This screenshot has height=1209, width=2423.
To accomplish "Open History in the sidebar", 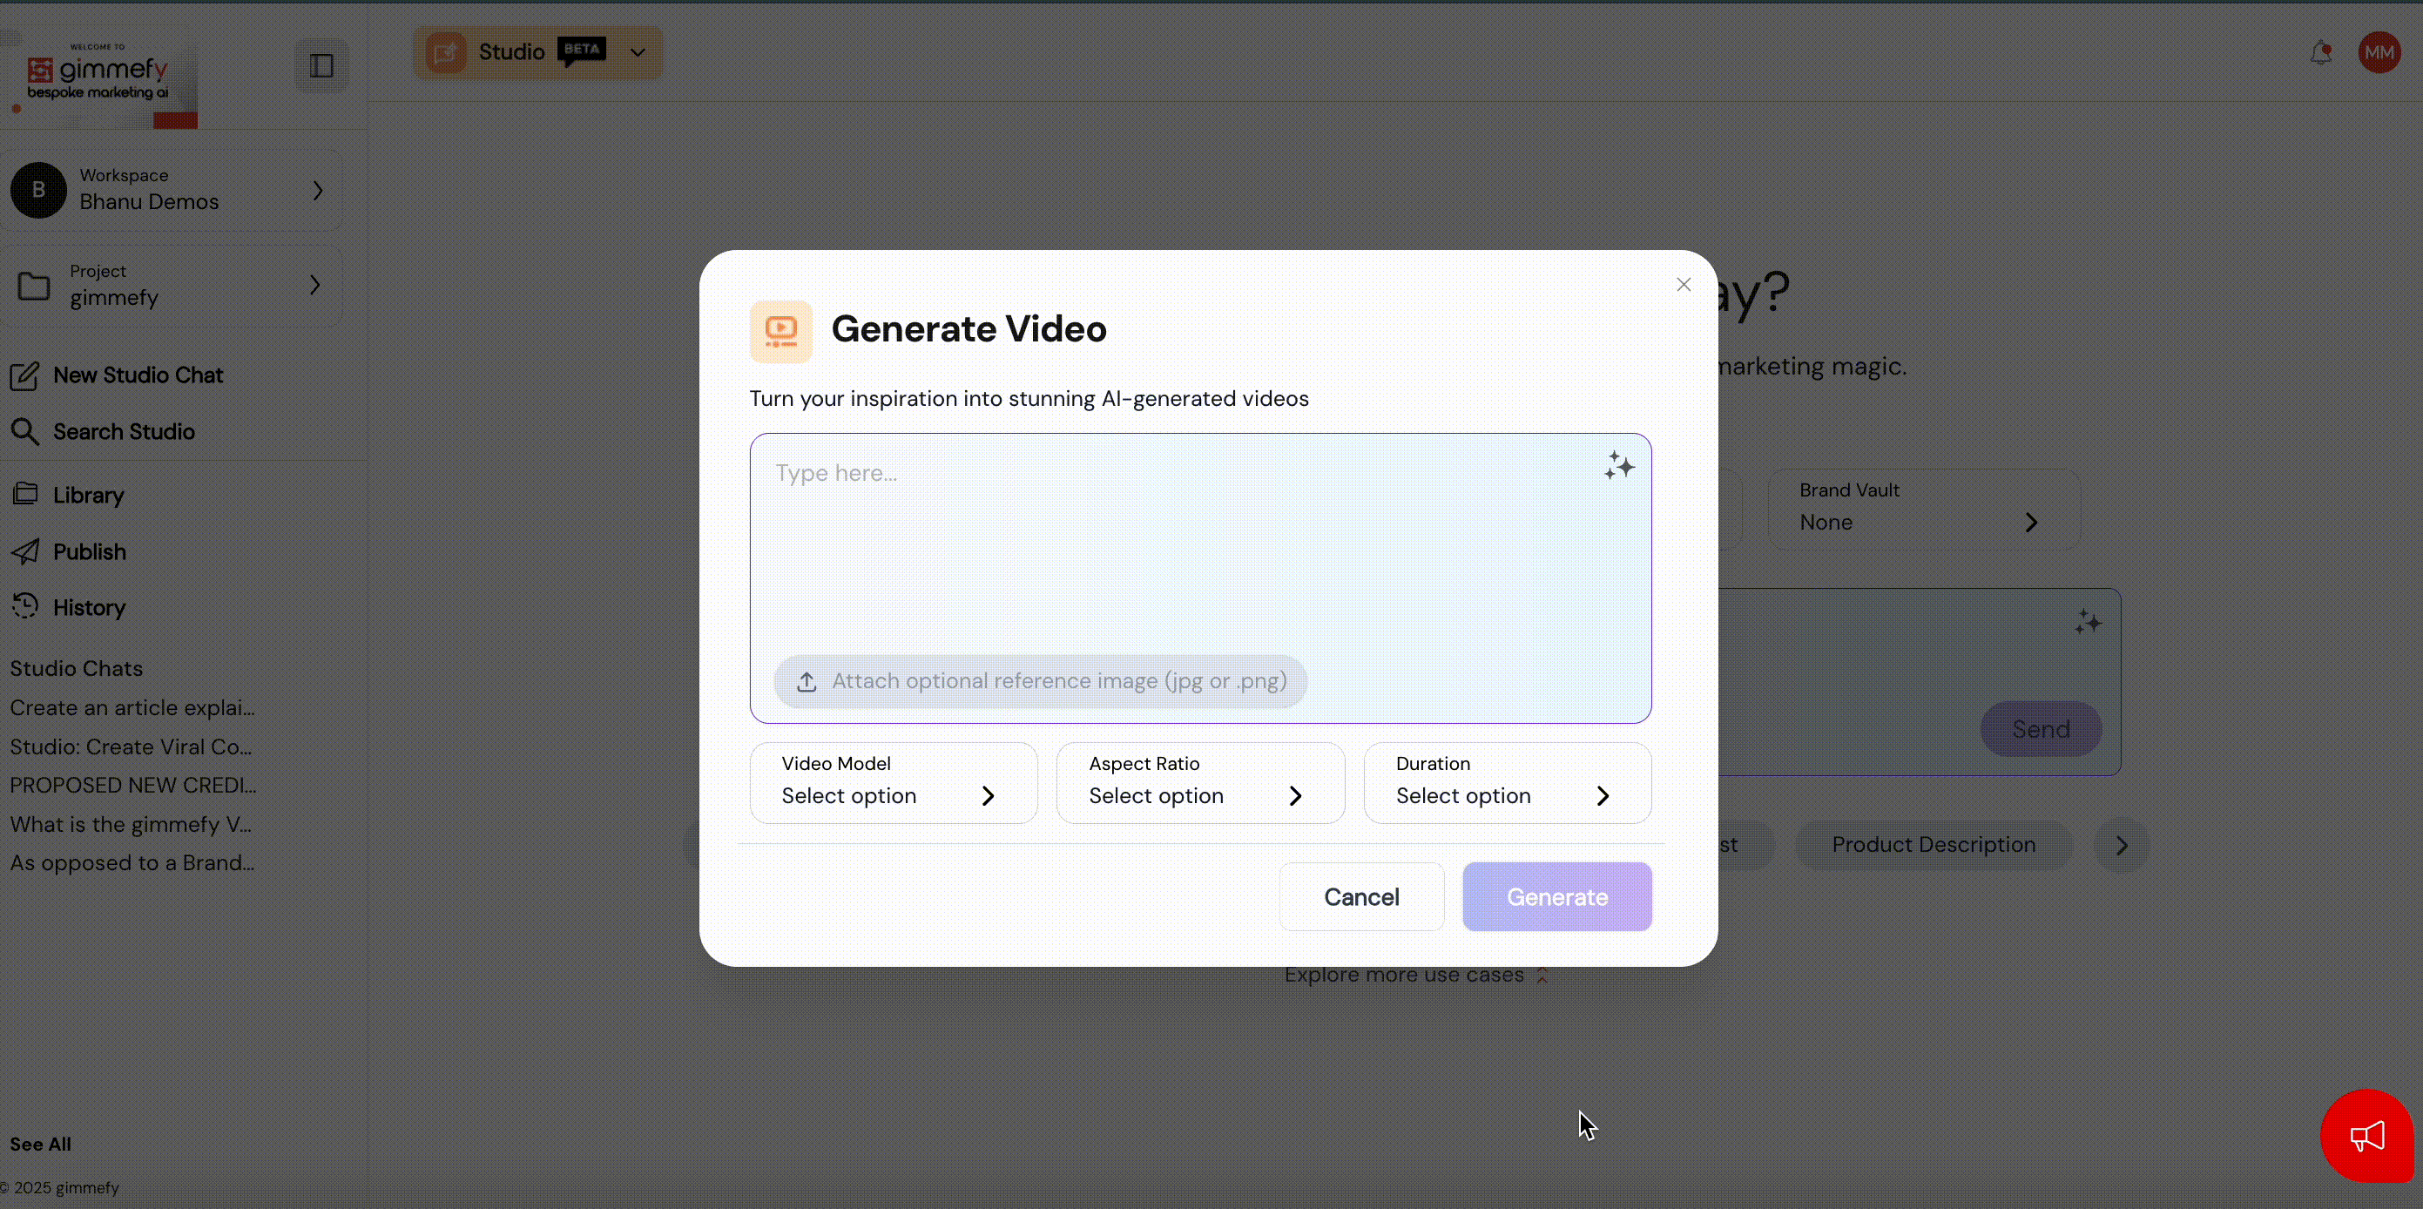I will [89, 608].
